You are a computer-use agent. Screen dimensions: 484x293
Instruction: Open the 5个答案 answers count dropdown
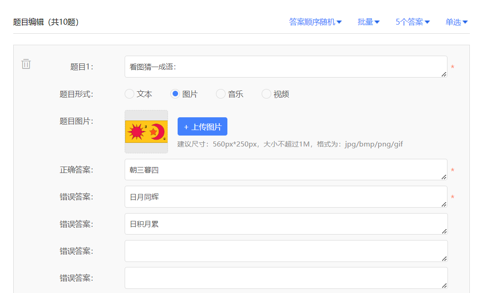tap(412, 21)
